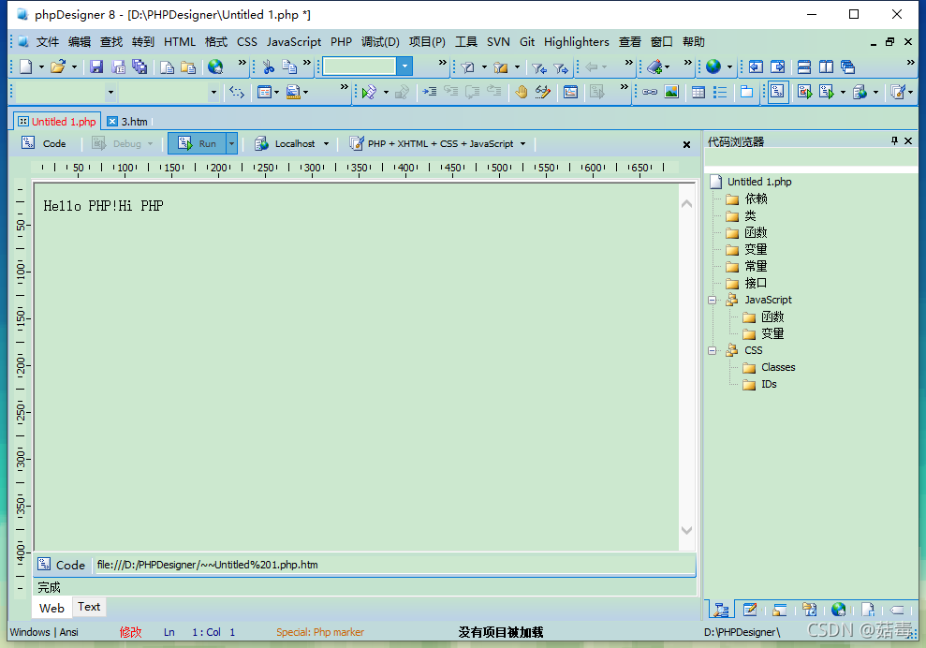The image size is (926, 648).
Task: Insert a hyperlink with the chain icon
Action: pyautogui.click(x=650, y=92)
